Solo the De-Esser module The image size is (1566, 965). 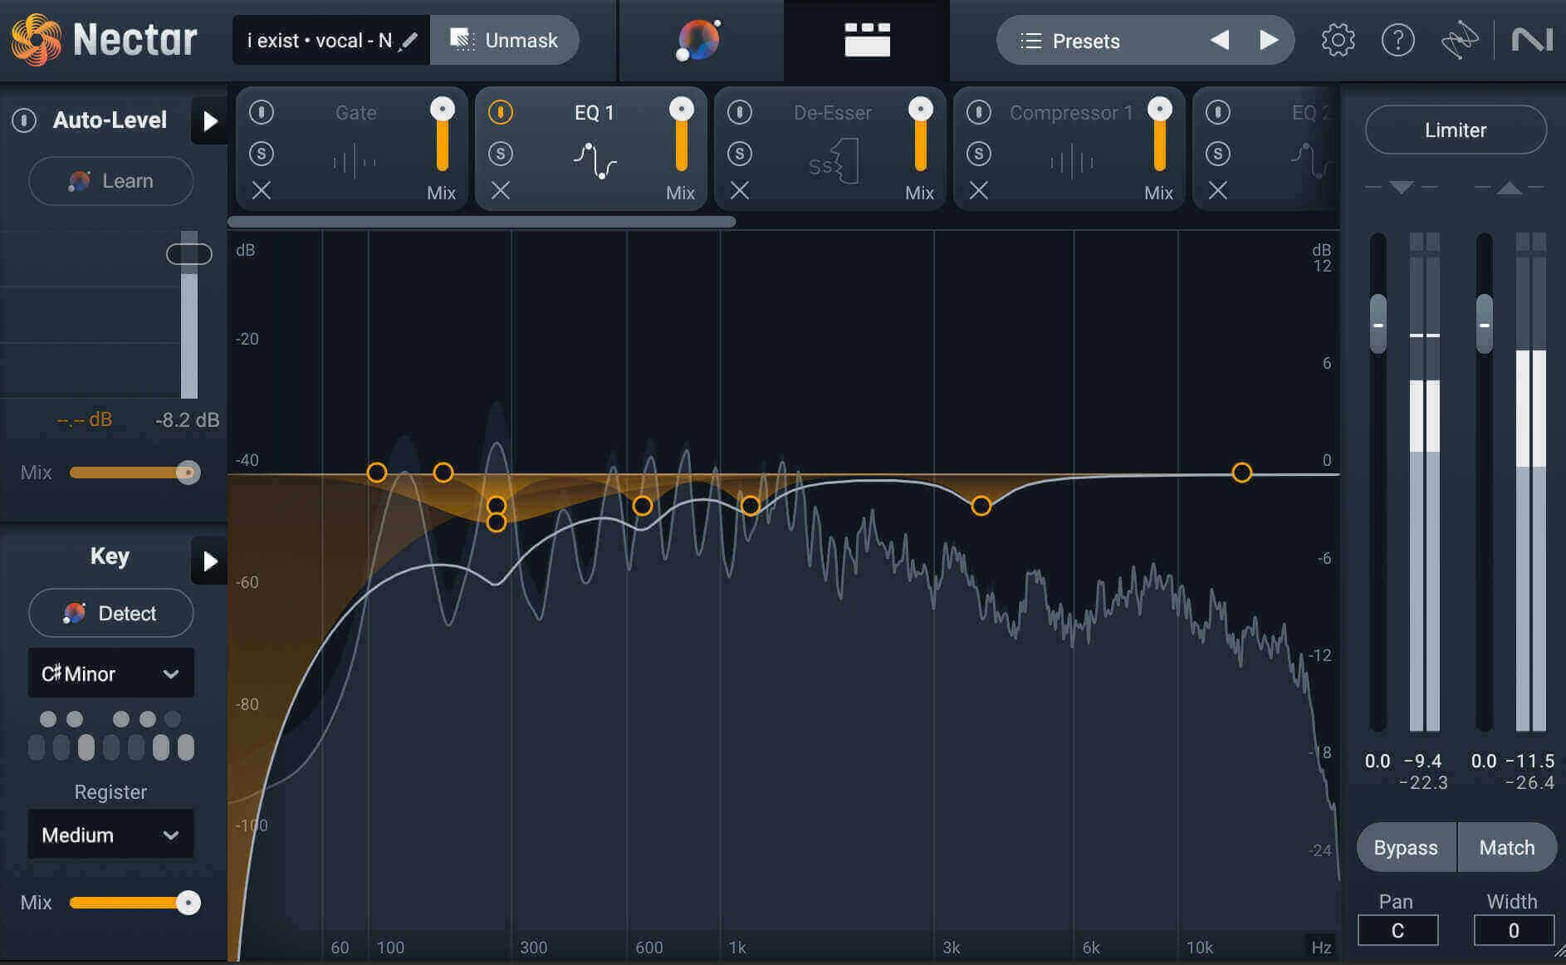click(x=740, y=153)
